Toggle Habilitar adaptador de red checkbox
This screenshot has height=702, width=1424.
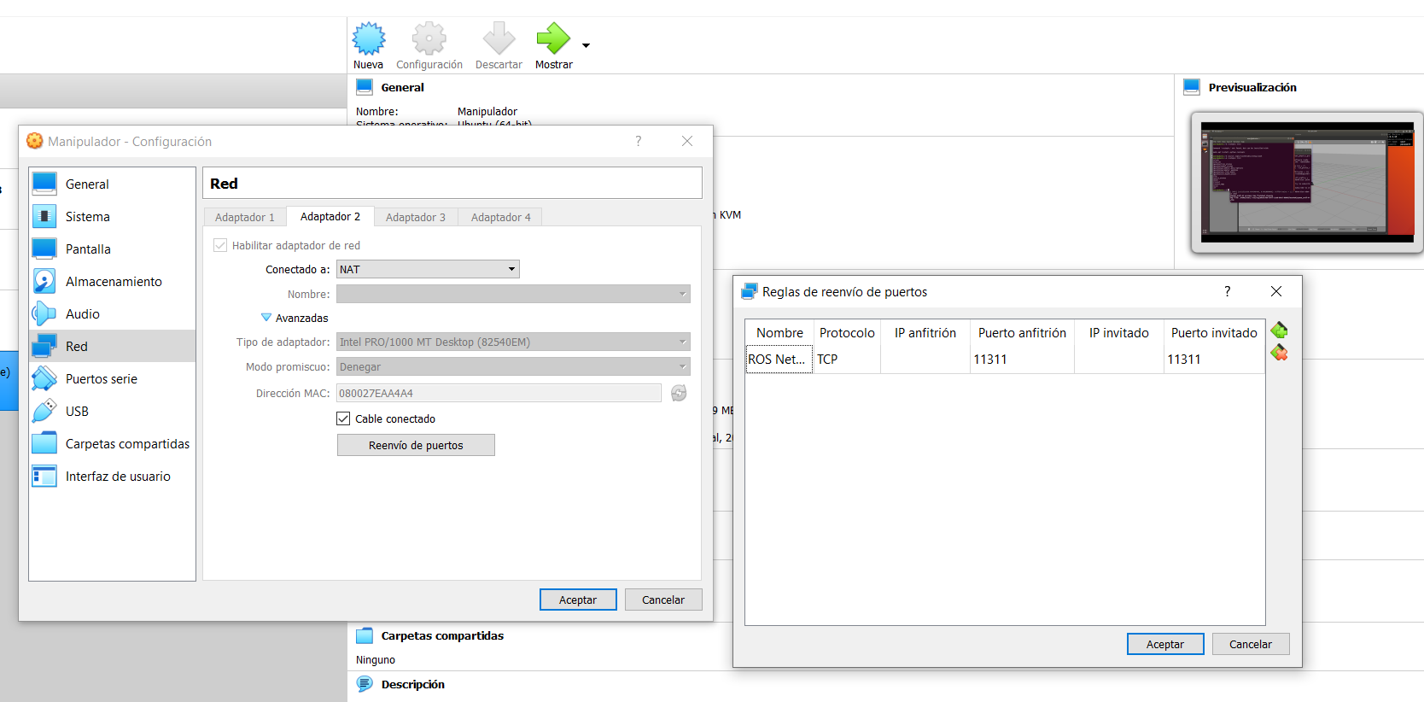click(x=220, y=245)
